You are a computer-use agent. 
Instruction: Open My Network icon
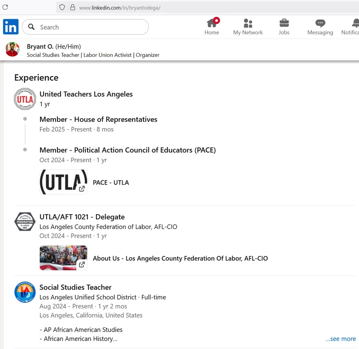point(248,23)
